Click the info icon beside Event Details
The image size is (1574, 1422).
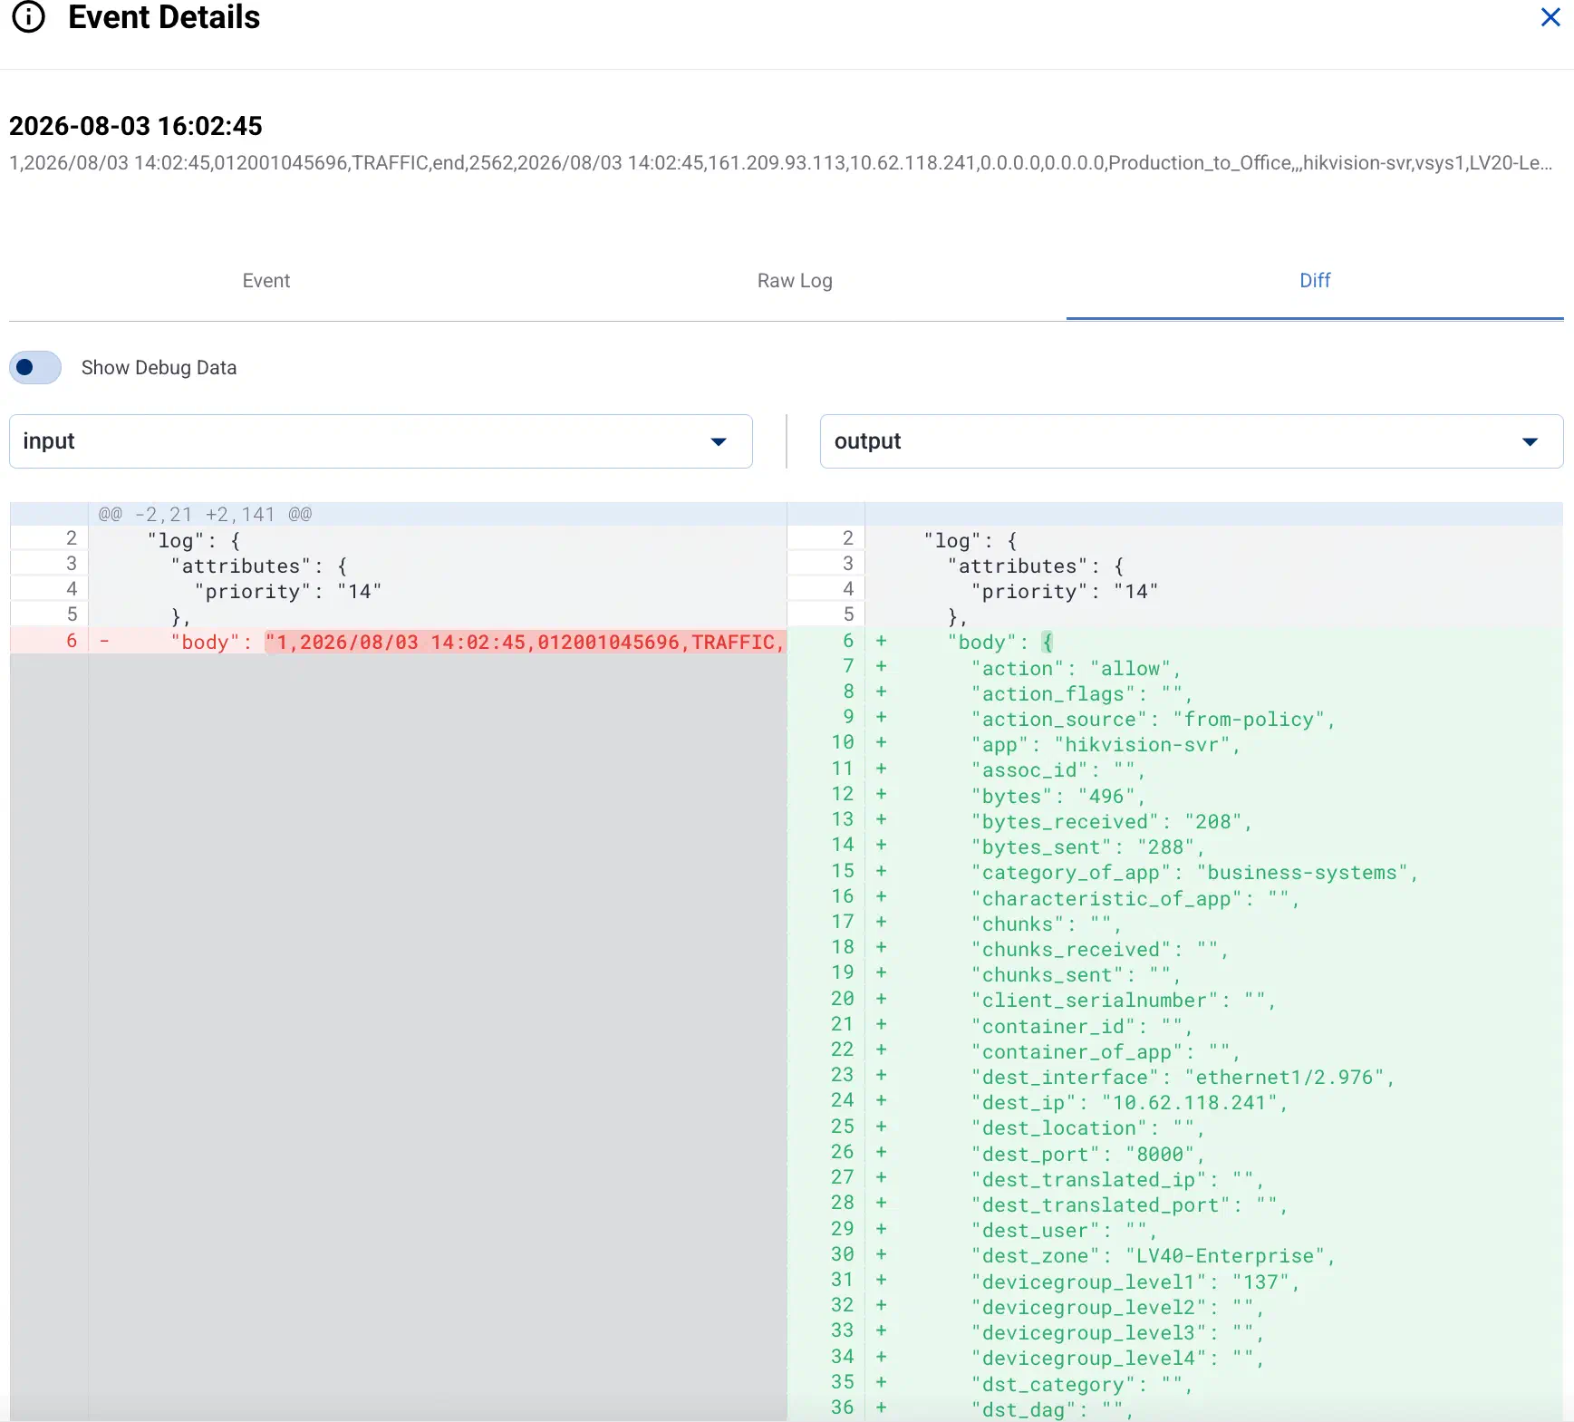coord(28,17)
